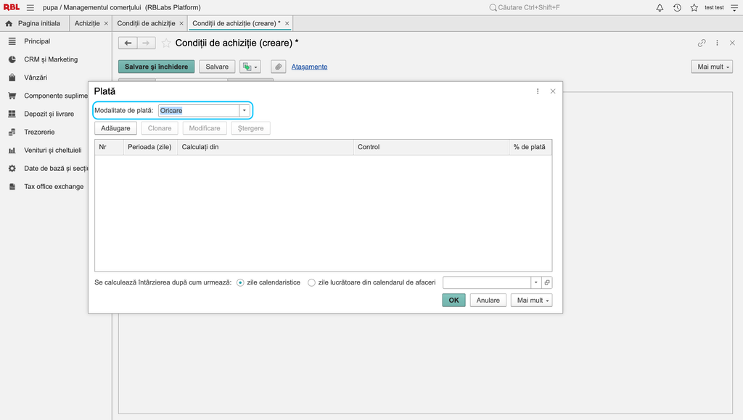Viewport: 743px width, 420px height.
Task: Click the paperclip attachment icon
Action: point(279,67)
